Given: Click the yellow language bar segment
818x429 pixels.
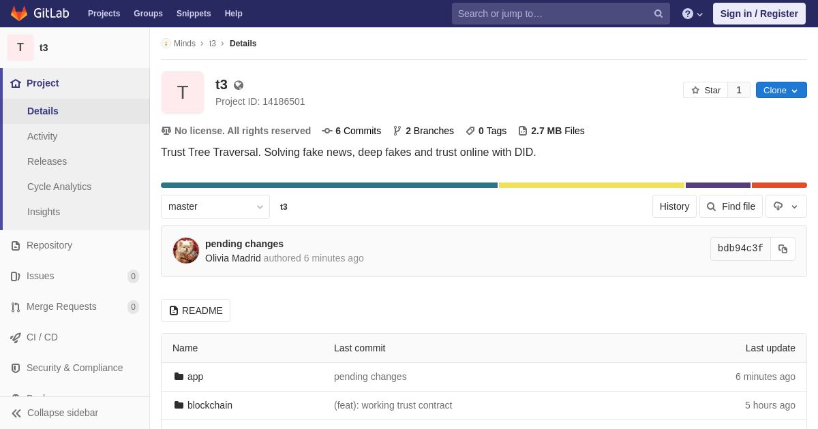Looking at the screenshot, I should tap(592, 185).
